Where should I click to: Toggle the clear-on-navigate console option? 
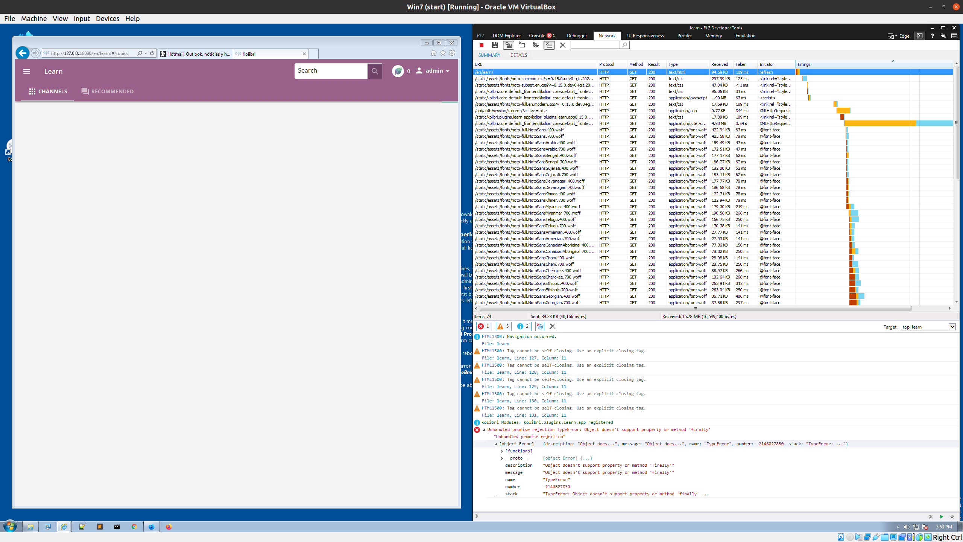540,326
